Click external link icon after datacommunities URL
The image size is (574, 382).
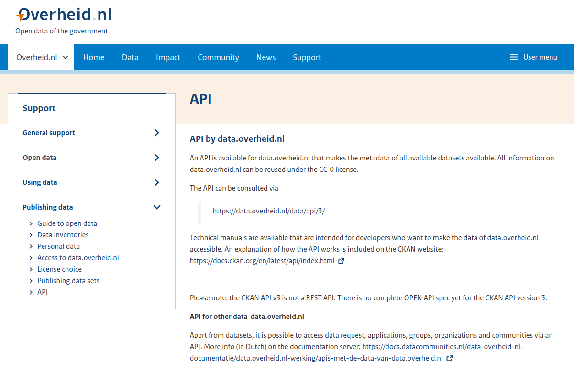449,358
